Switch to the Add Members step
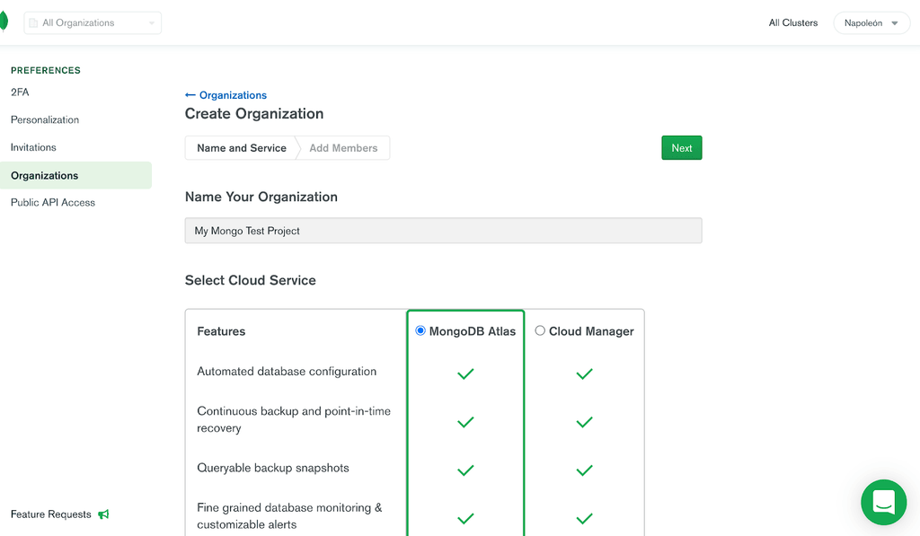Viewport: 920px width, 536px height. click(343, 148)
